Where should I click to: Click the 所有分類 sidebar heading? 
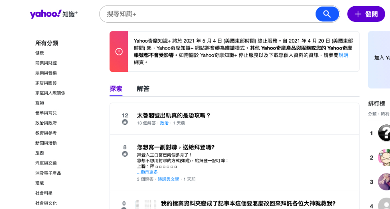point(47,43)
